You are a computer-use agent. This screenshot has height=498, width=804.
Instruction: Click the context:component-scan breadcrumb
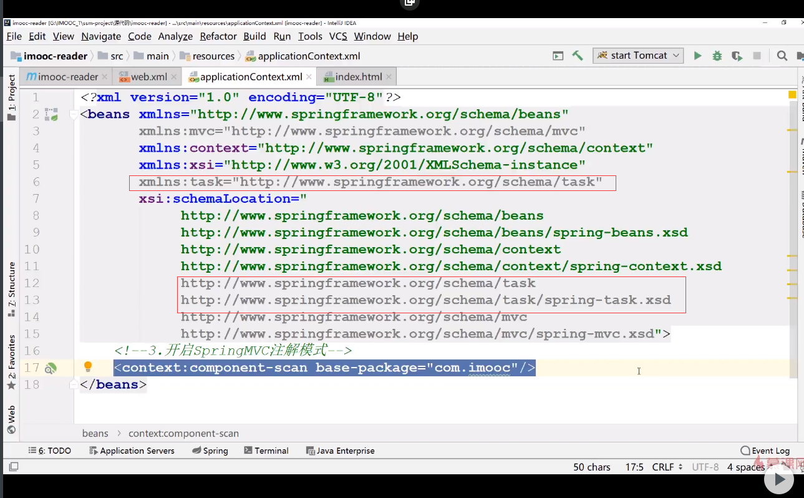coord(183,433)
